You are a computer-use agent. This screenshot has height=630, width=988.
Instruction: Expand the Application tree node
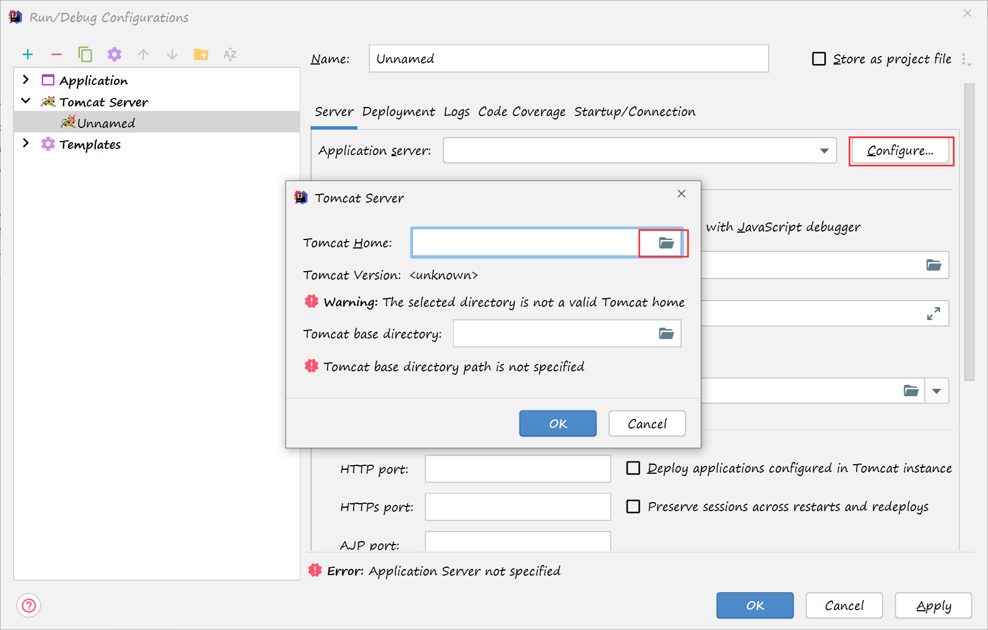pyautogui.click(x=25, y=80)
